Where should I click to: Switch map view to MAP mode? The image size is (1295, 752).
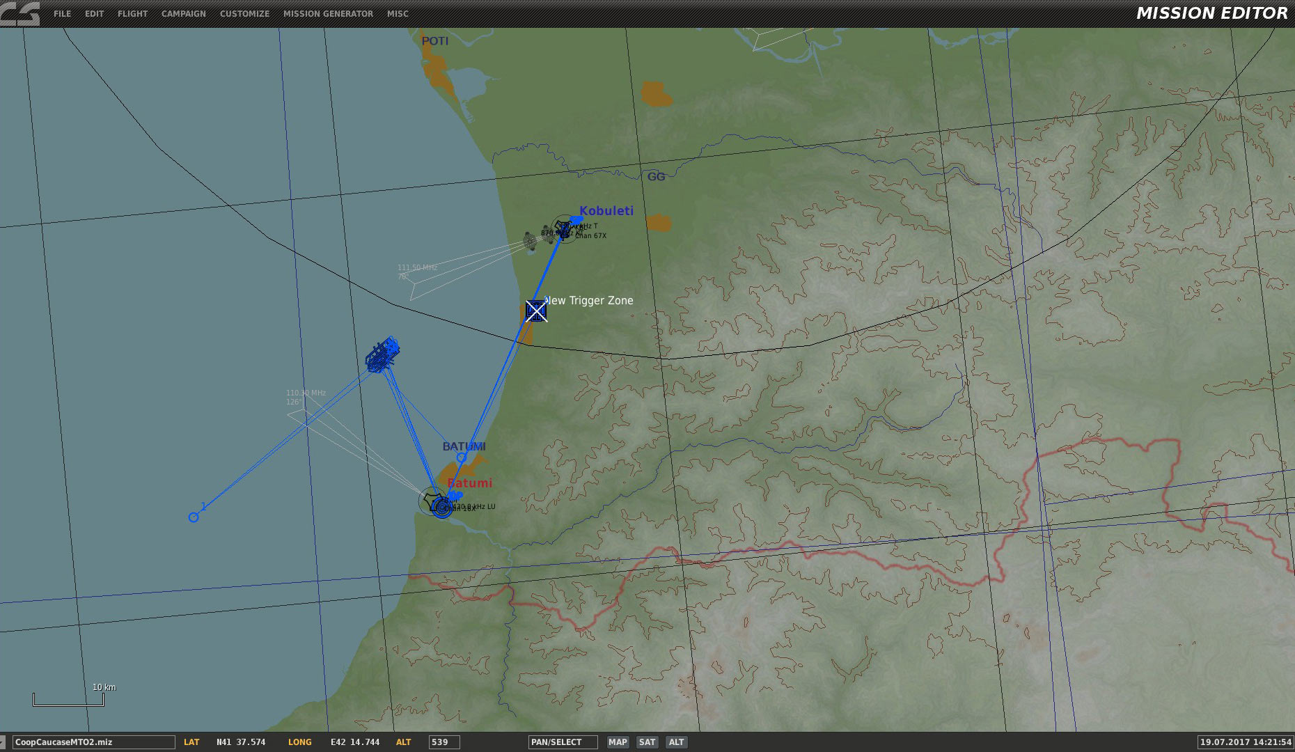pyautogui.click(x=618, y=742)
